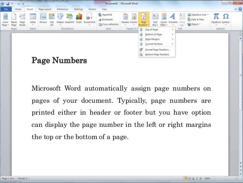Expand Page Margins submenu
This screenshot has height=183, width=243.
point(157,39)
